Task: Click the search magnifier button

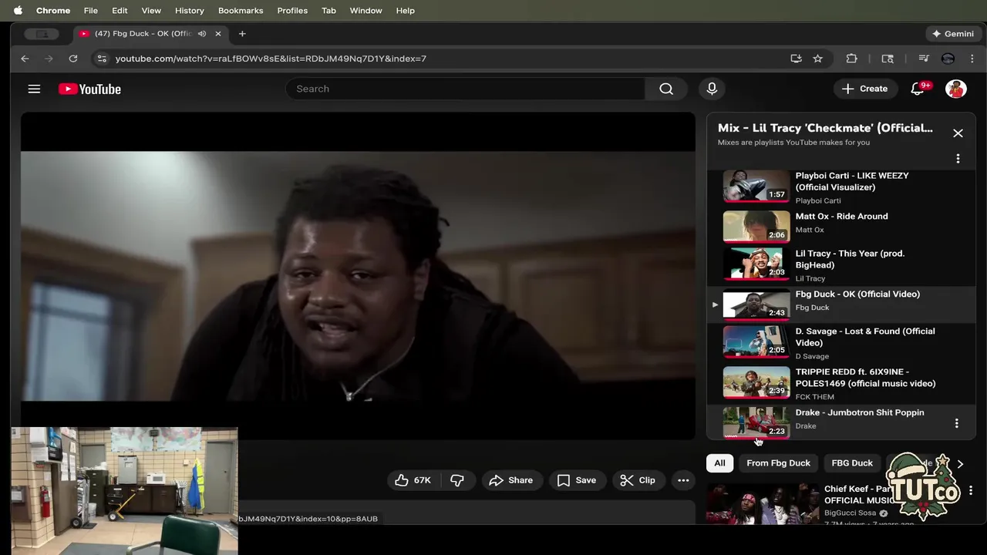Action: (x=666, y=89)
